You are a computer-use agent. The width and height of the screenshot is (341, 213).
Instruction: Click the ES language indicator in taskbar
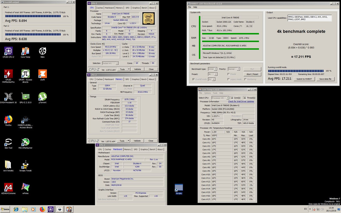click(305, 209)
